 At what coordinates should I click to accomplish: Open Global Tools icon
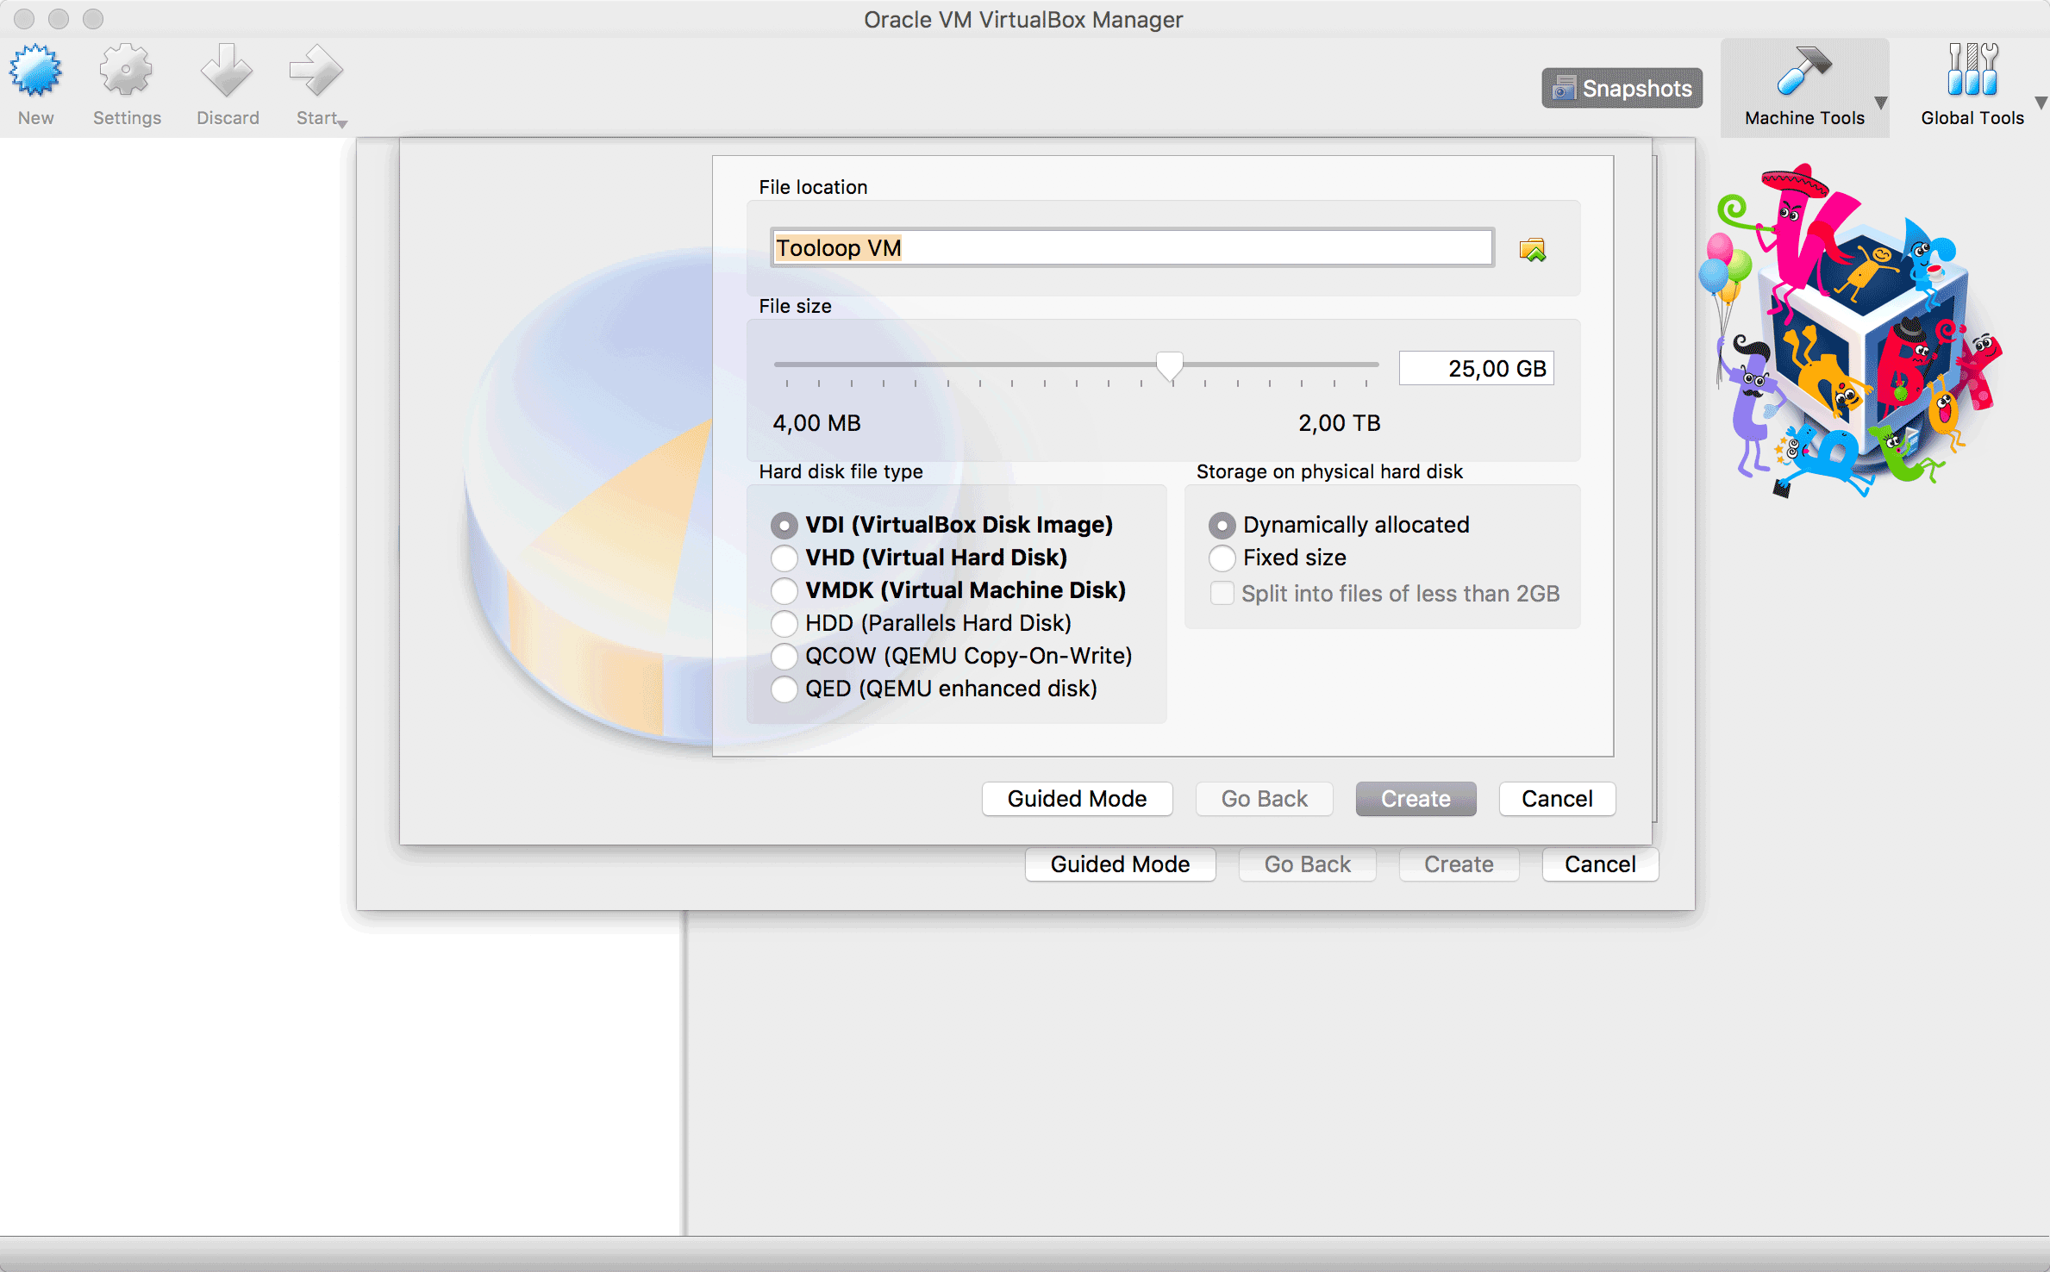(1972, 70)
